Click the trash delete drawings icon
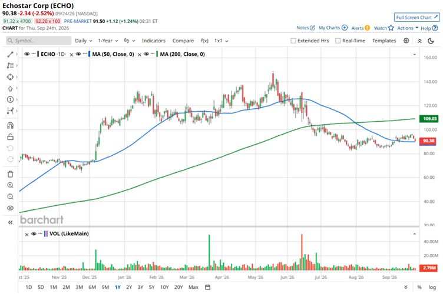 coord(10,174)
